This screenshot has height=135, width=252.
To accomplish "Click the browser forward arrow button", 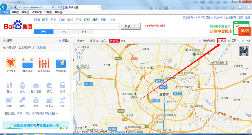I will (10, 7).
